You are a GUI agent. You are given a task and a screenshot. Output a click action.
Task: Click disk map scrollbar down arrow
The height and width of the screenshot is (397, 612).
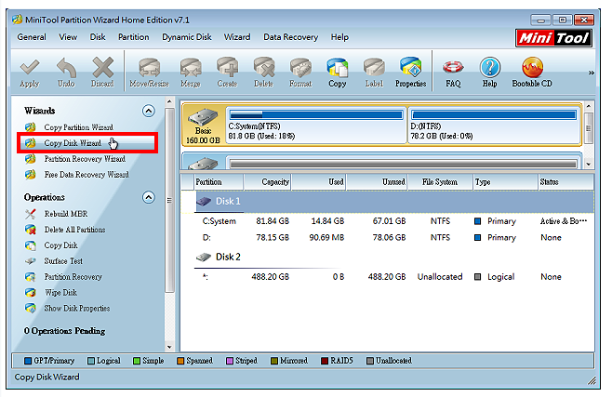[x=589, y=165]
